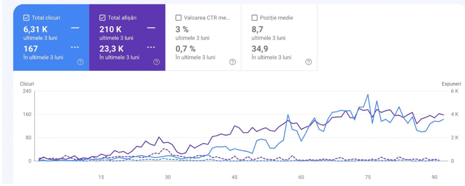This screenshot has width=465, height=186.
Task: Open help icon on CTR card
Action: [x=232, y=62]
